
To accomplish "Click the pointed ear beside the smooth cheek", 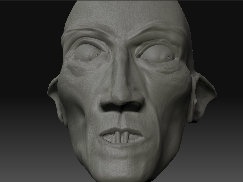I will point(201,98).
